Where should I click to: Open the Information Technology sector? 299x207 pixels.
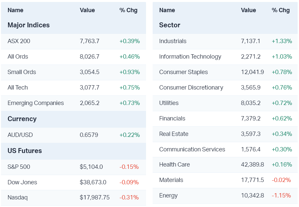click(x=190, y=57)
